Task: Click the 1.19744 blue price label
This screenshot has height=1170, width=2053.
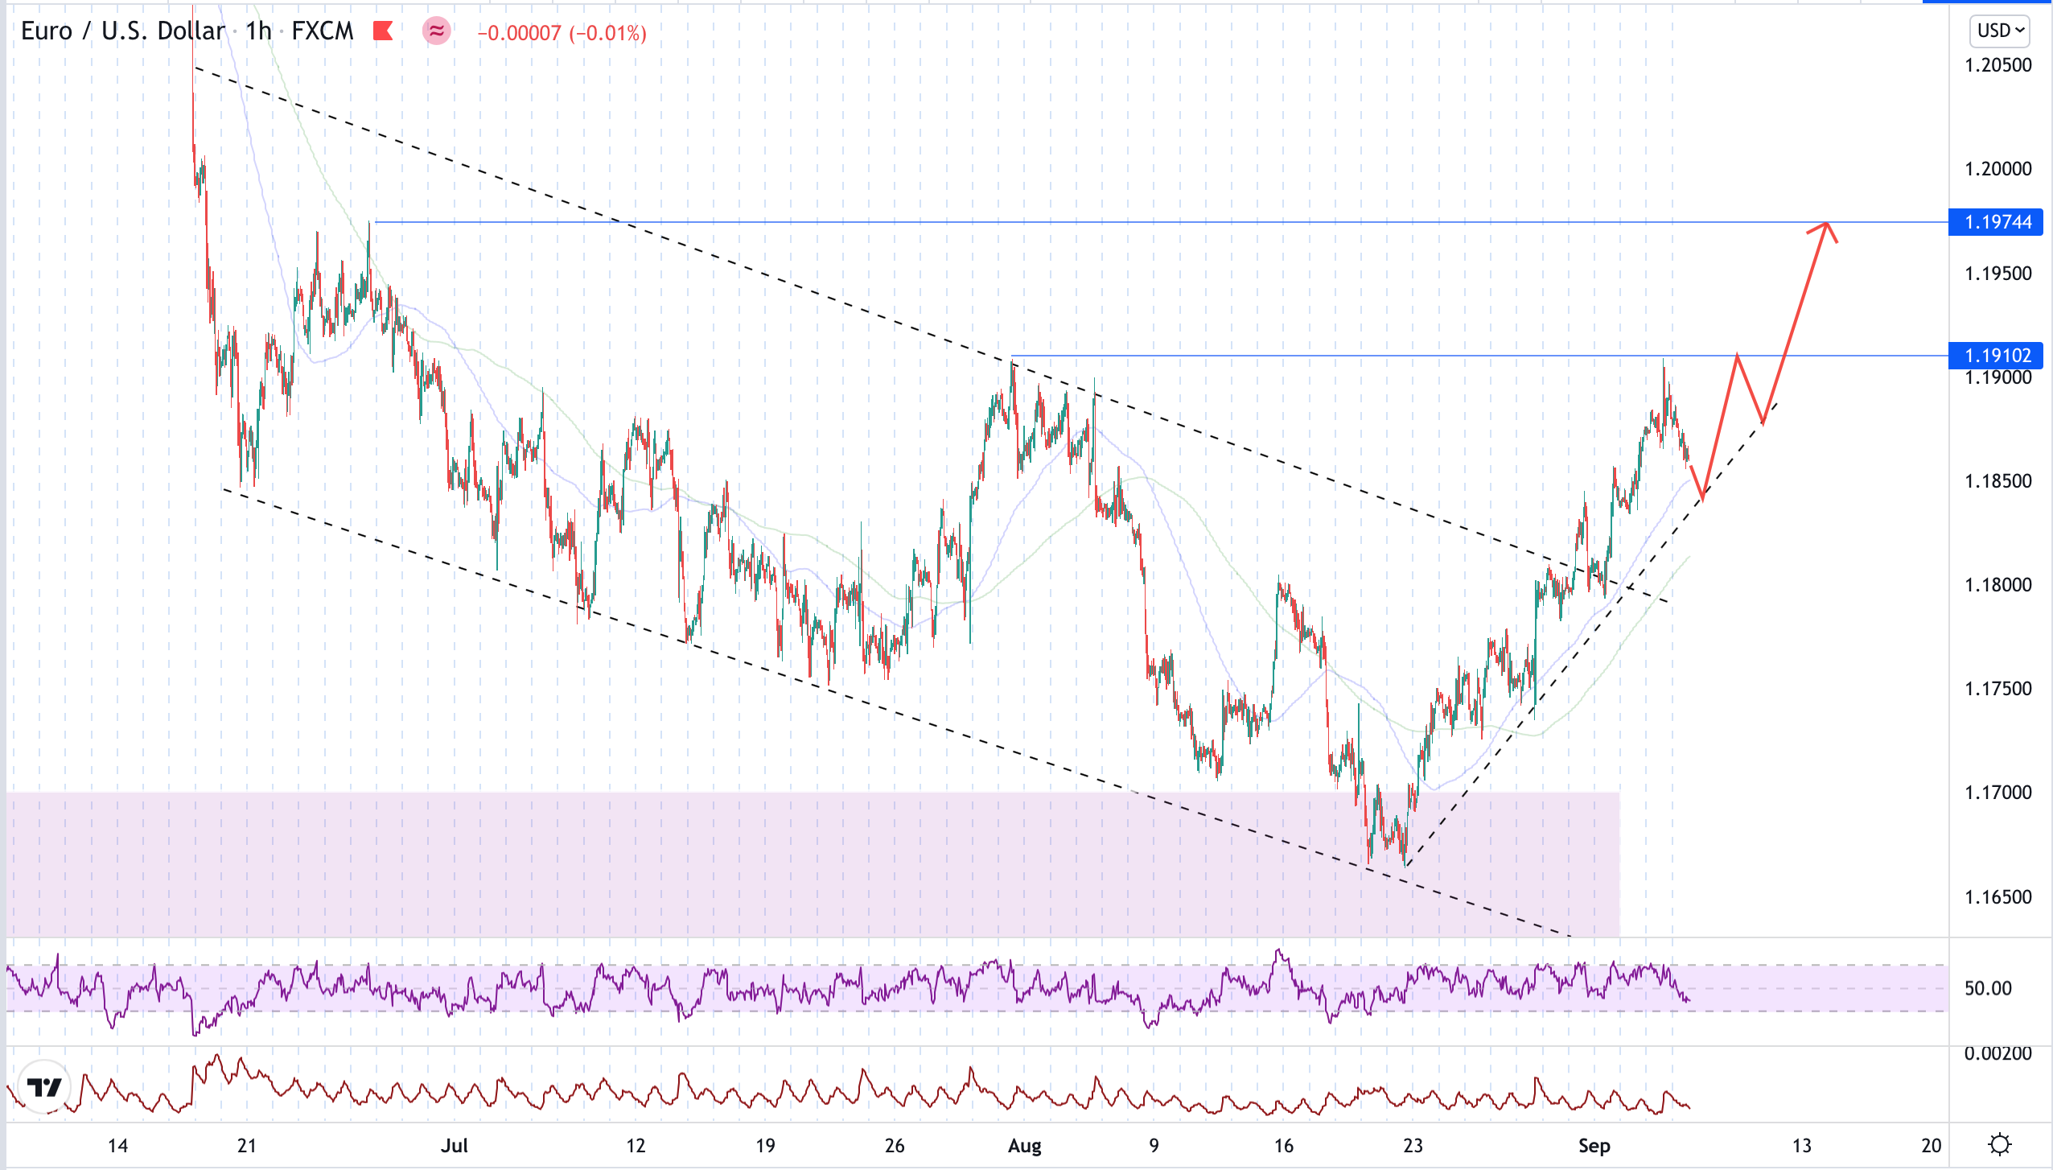Action: click(1997, 222)
